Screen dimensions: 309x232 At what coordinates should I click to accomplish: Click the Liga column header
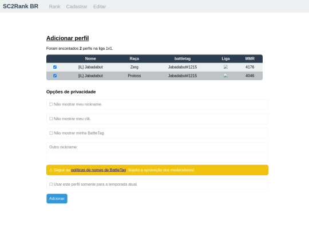pyautogui.click(x=225, y=58)
